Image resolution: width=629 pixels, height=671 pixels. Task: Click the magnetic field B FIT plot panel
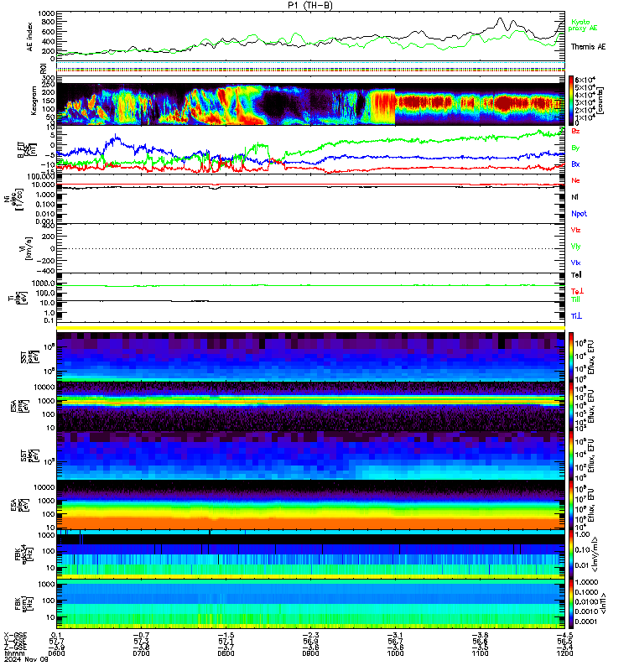click(310, 150)
